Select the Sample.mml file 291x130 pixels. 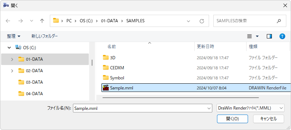pyautogui.click(x=196, y=88)
